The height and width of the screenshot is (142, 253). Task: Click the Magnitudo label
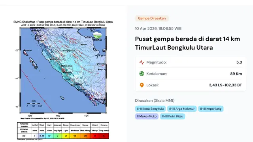point(157,62)
